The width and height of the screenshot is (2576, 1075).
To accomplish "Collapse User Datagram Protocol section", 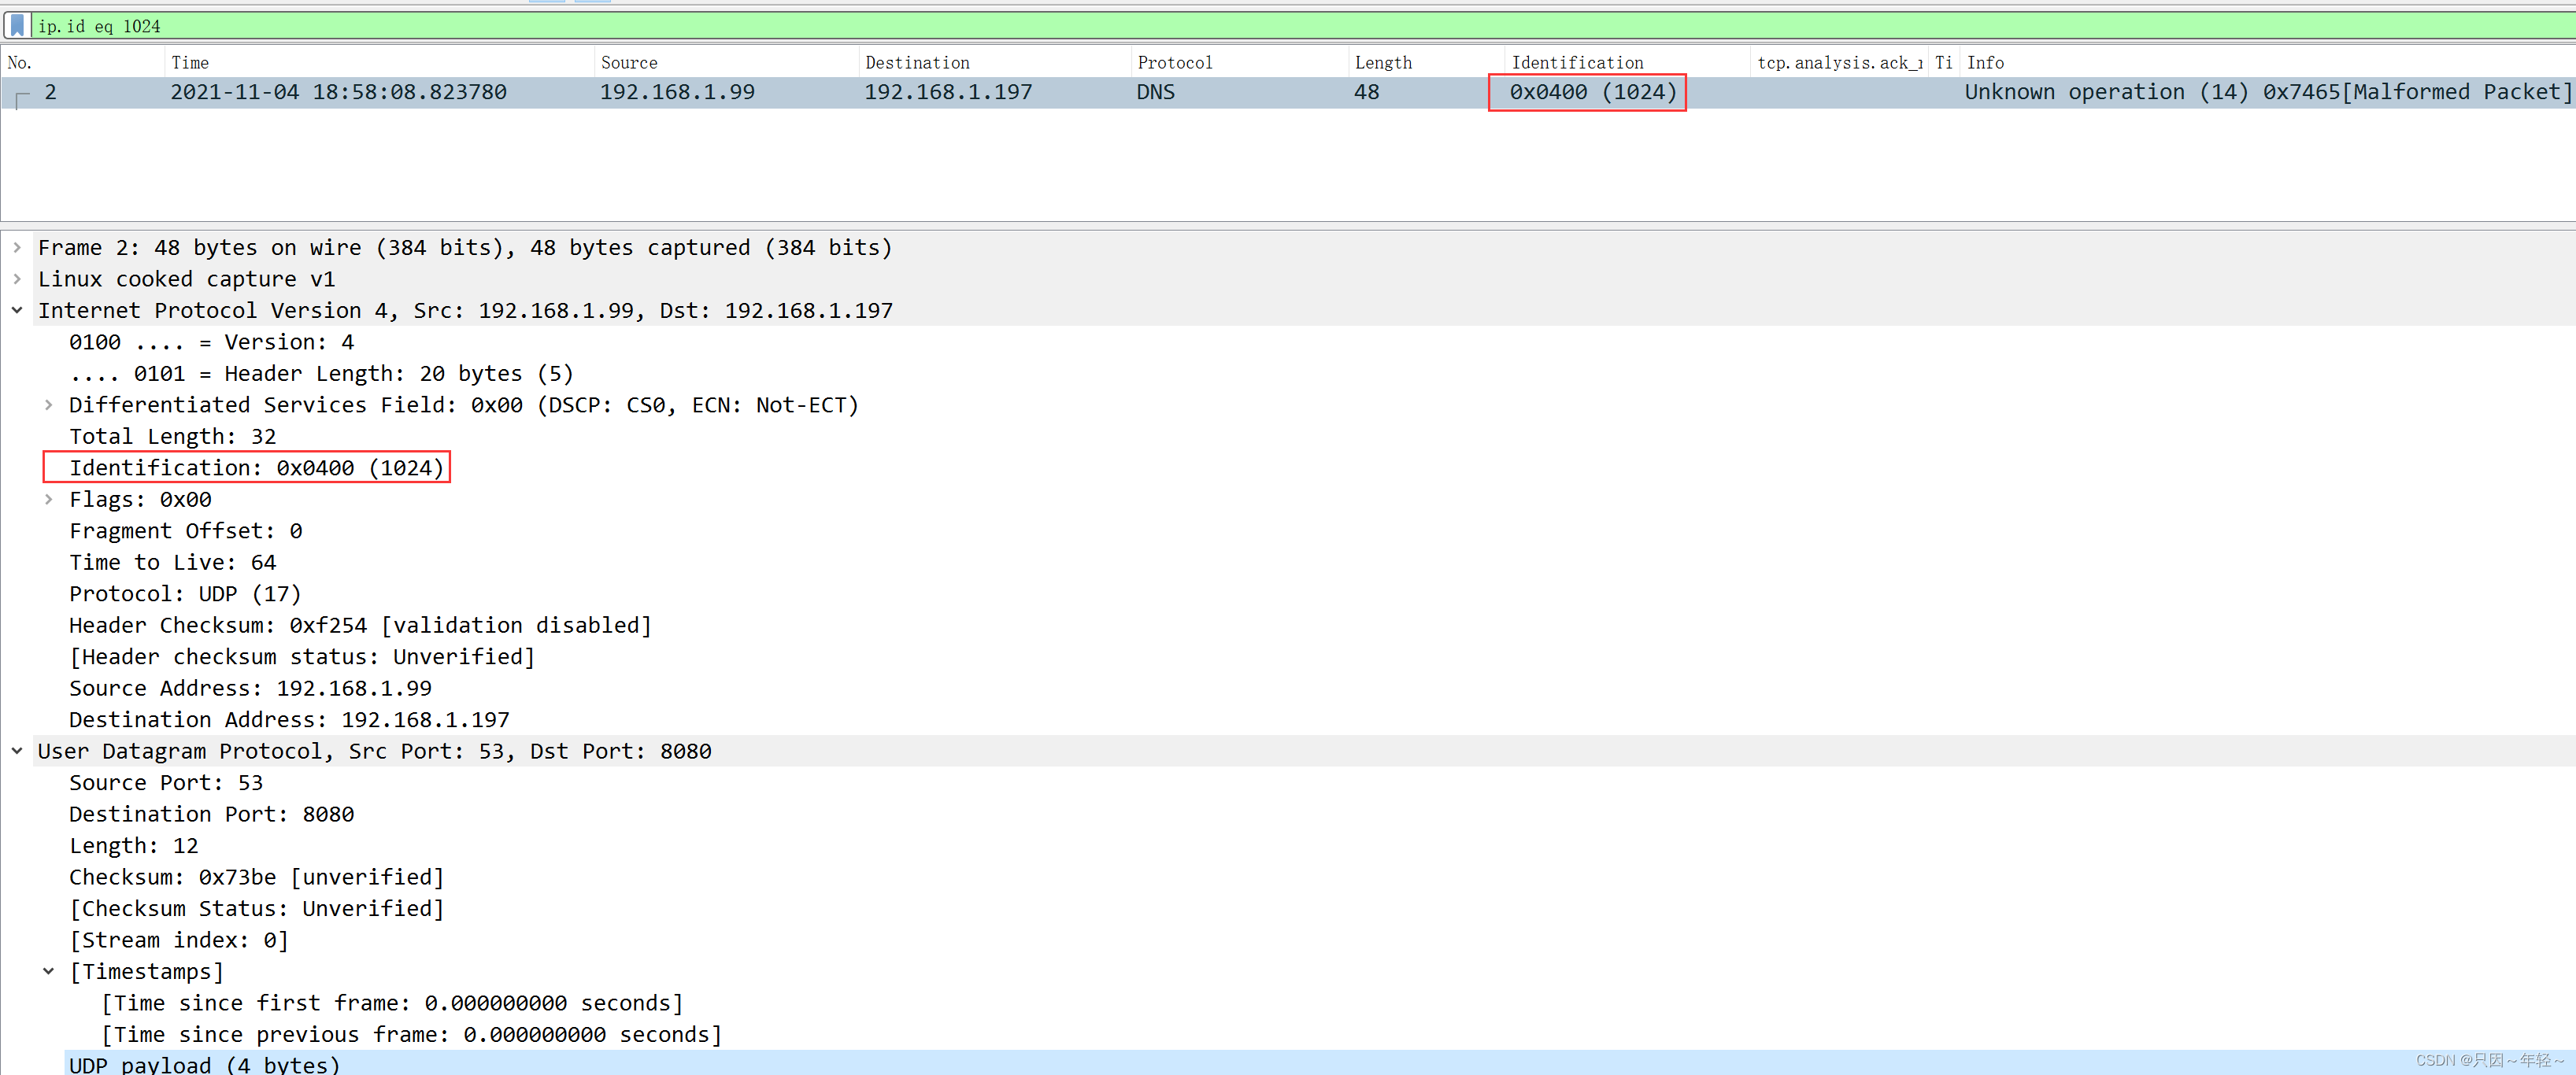I will pyautogui.click(x=17, y=751).
